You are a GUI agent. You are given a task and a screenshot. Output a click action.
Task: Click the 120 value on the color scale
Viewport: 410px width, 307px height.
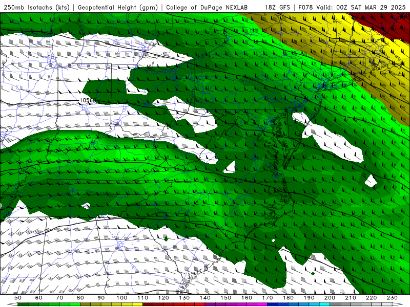coord(163,298)
